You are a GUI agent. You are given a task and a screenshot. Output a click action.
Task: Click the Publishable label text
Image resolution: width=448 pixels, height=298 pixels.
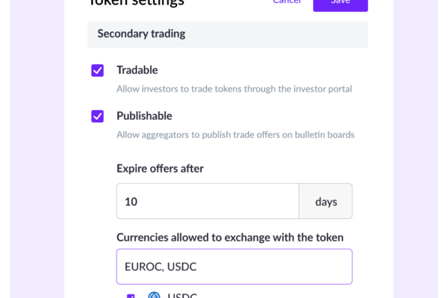point(144,116)
